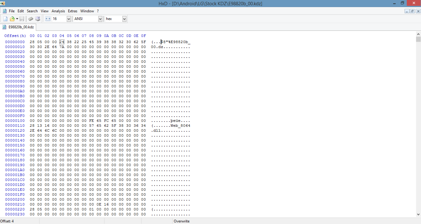Click byte 01 in row 00000220

(91, 209)
